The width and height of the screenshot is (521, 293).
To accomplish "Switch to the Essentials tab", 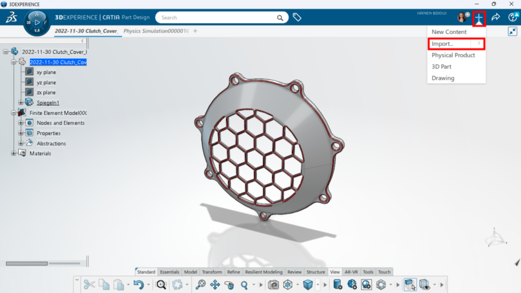I will [169, 272].
